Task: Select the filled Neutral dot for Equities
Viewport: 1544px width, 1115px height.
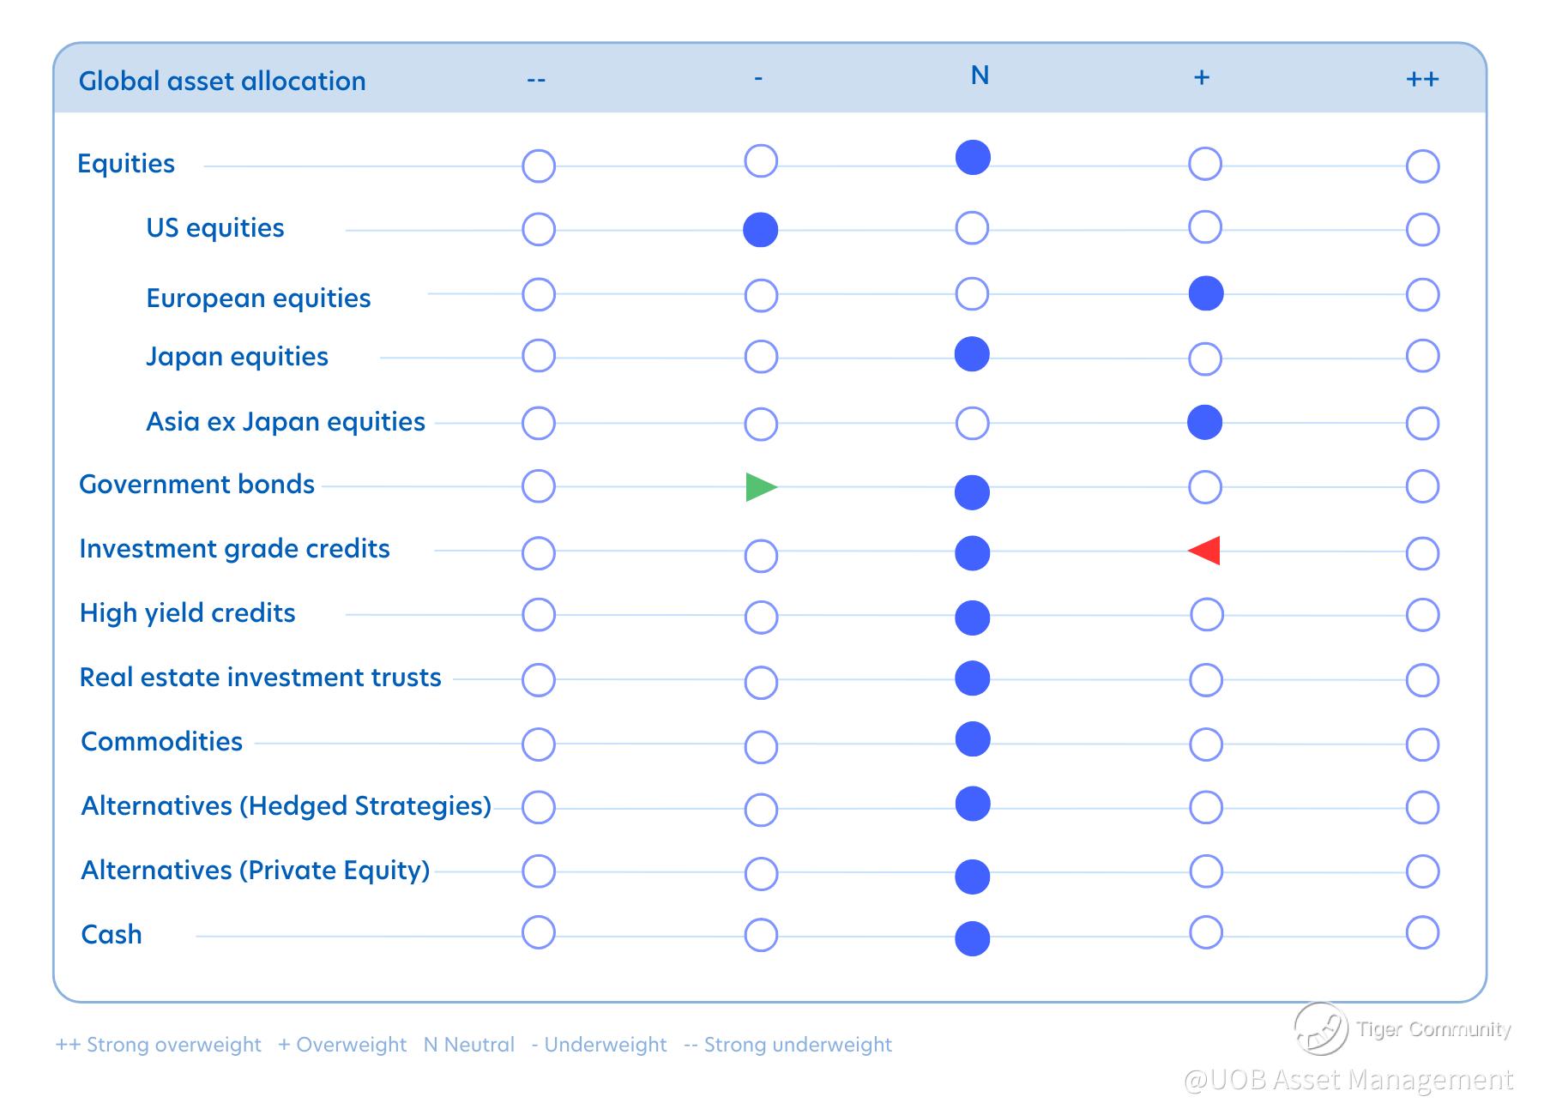Action: pyautogui.click(x=973, y=158)
